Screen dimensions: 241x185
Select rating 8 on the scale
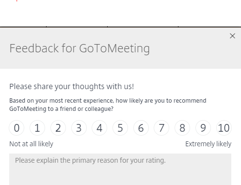pyautogui.click(x=182, y=128)
